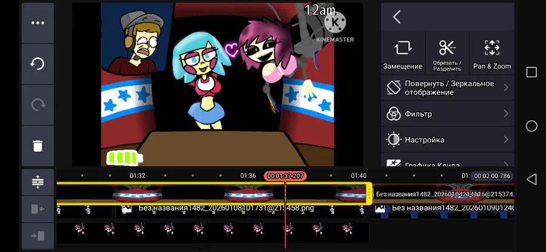Open the Фильтр menu row
546x252 pixels.
448,114
